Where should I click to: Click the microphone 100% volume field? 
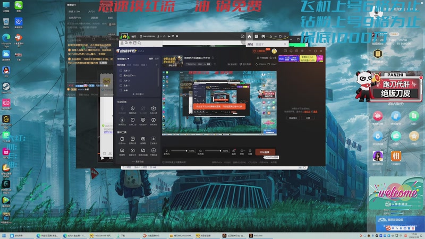(x=192, y=151)
